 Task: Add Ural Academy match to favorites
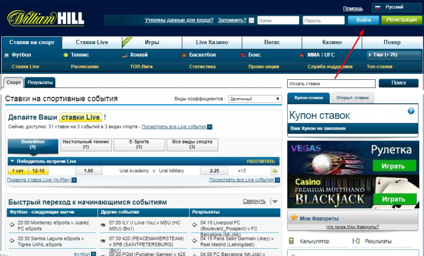(x=274, y=171)
